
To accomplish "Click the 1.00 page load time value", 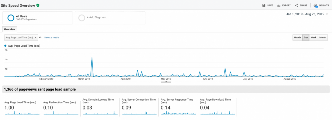I will [x=9, y=108].
